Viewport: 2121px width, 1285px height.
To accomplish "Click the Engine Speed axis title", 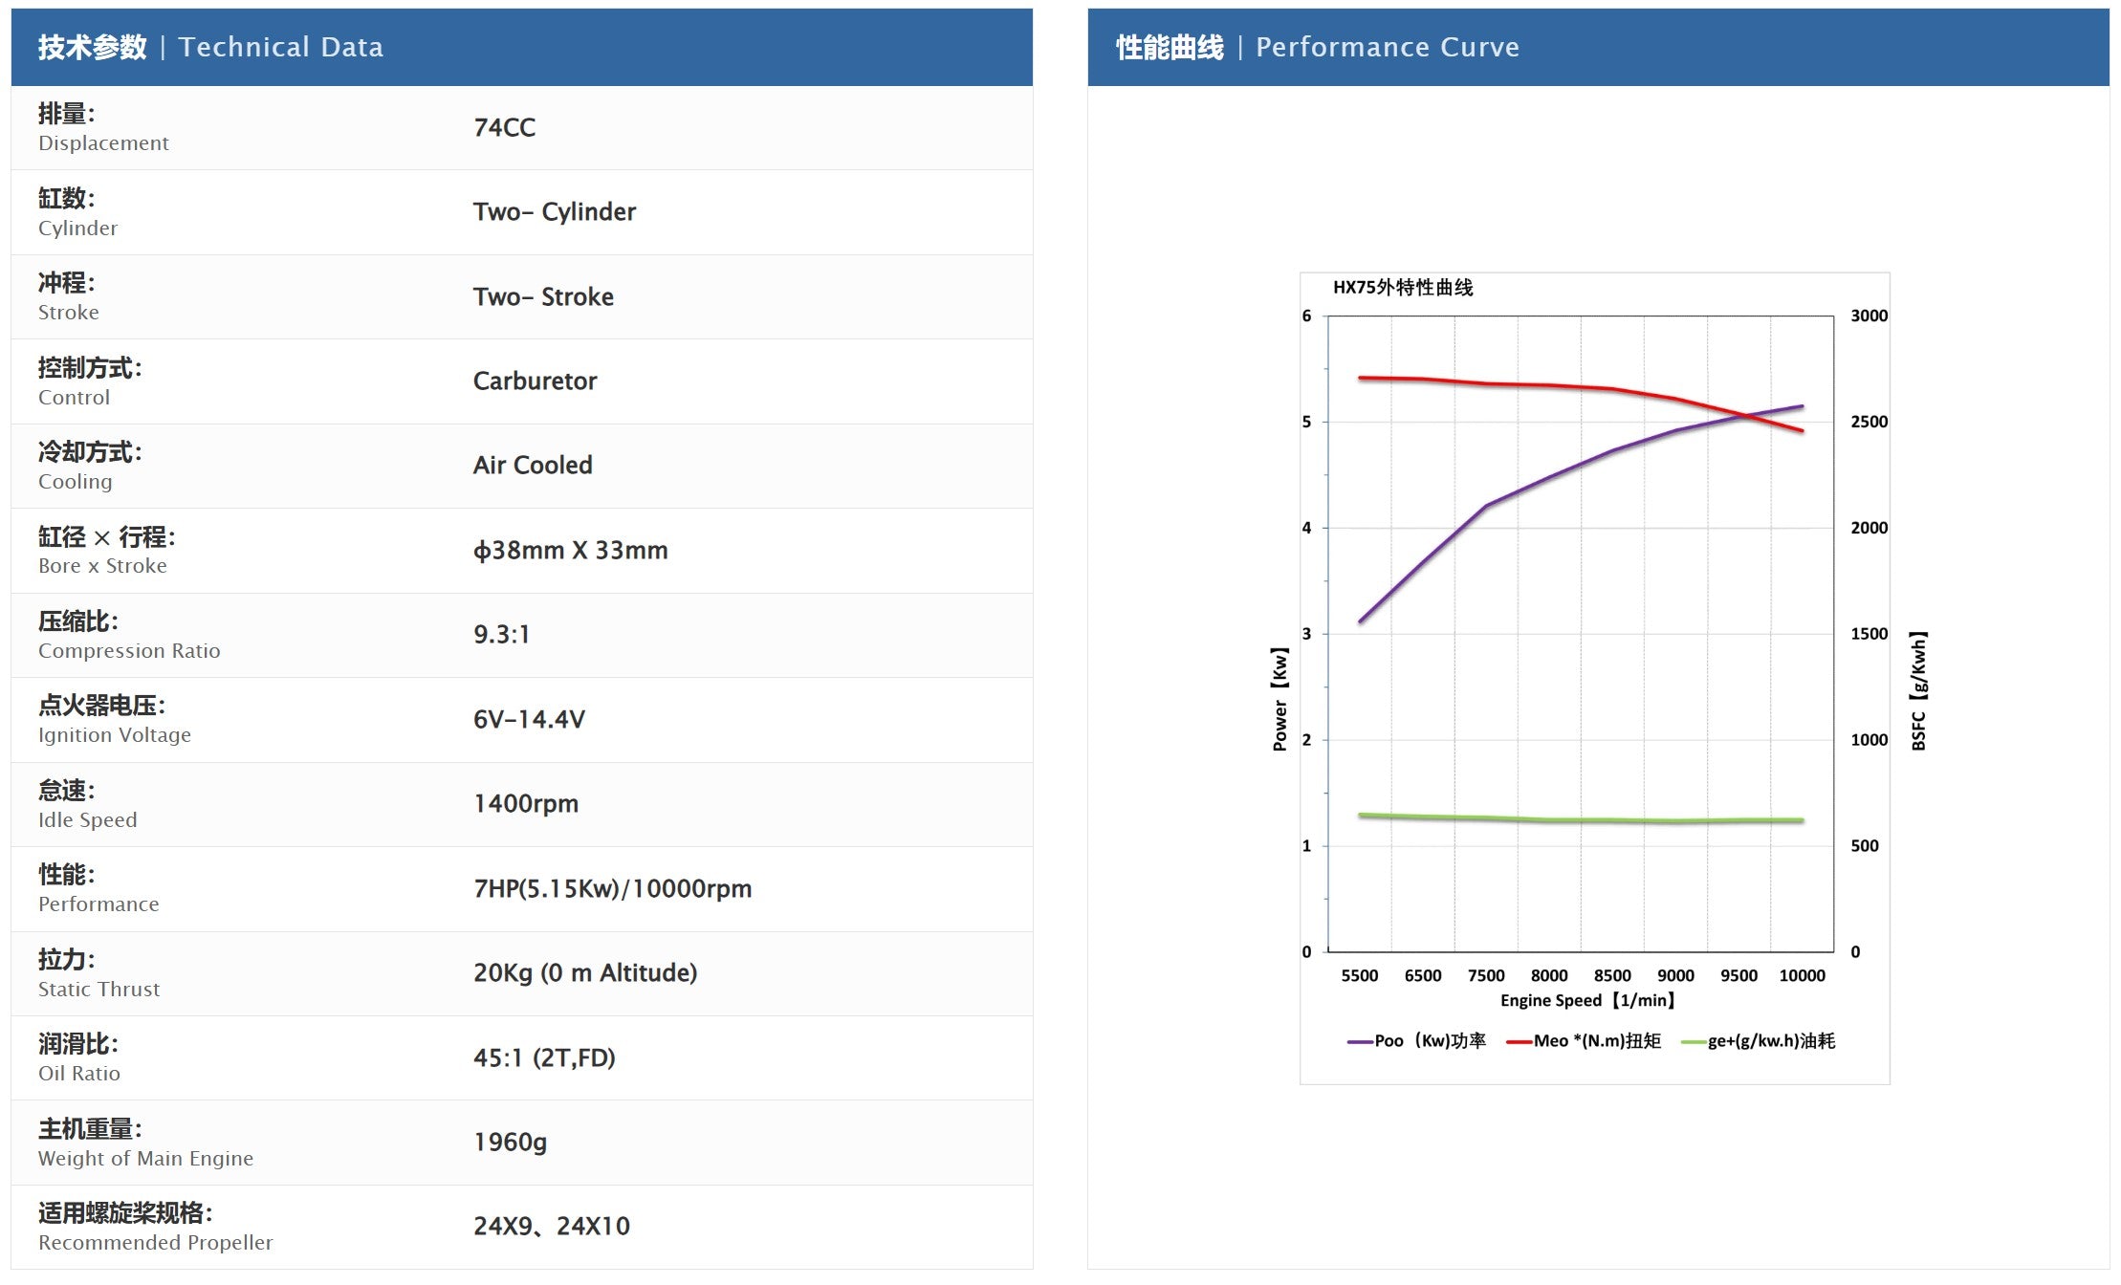I will (1587, 1000).
